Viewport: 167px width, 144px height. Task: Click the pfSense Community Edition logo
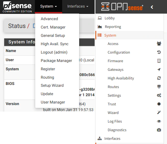click(17, 7)
